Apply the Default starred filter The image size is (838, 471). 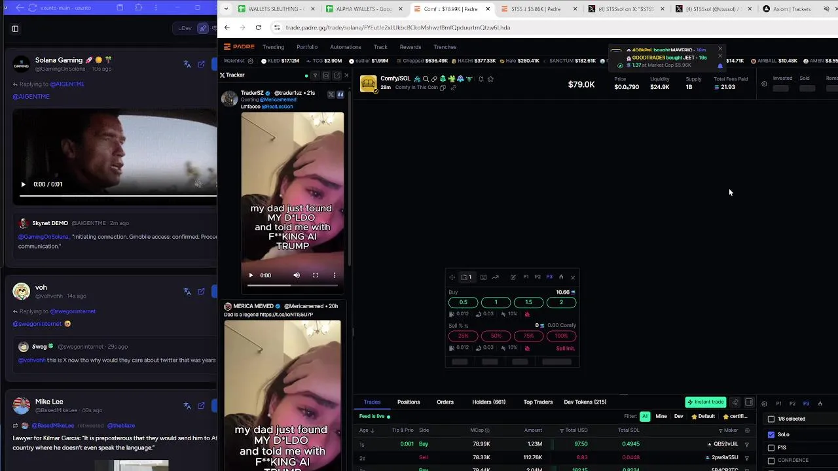(703, 416)
